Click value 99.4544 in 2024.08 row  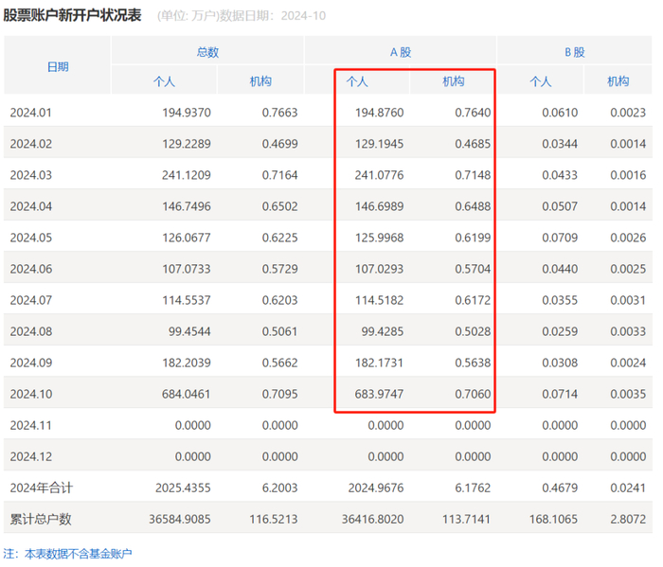[x=189, y=331]
